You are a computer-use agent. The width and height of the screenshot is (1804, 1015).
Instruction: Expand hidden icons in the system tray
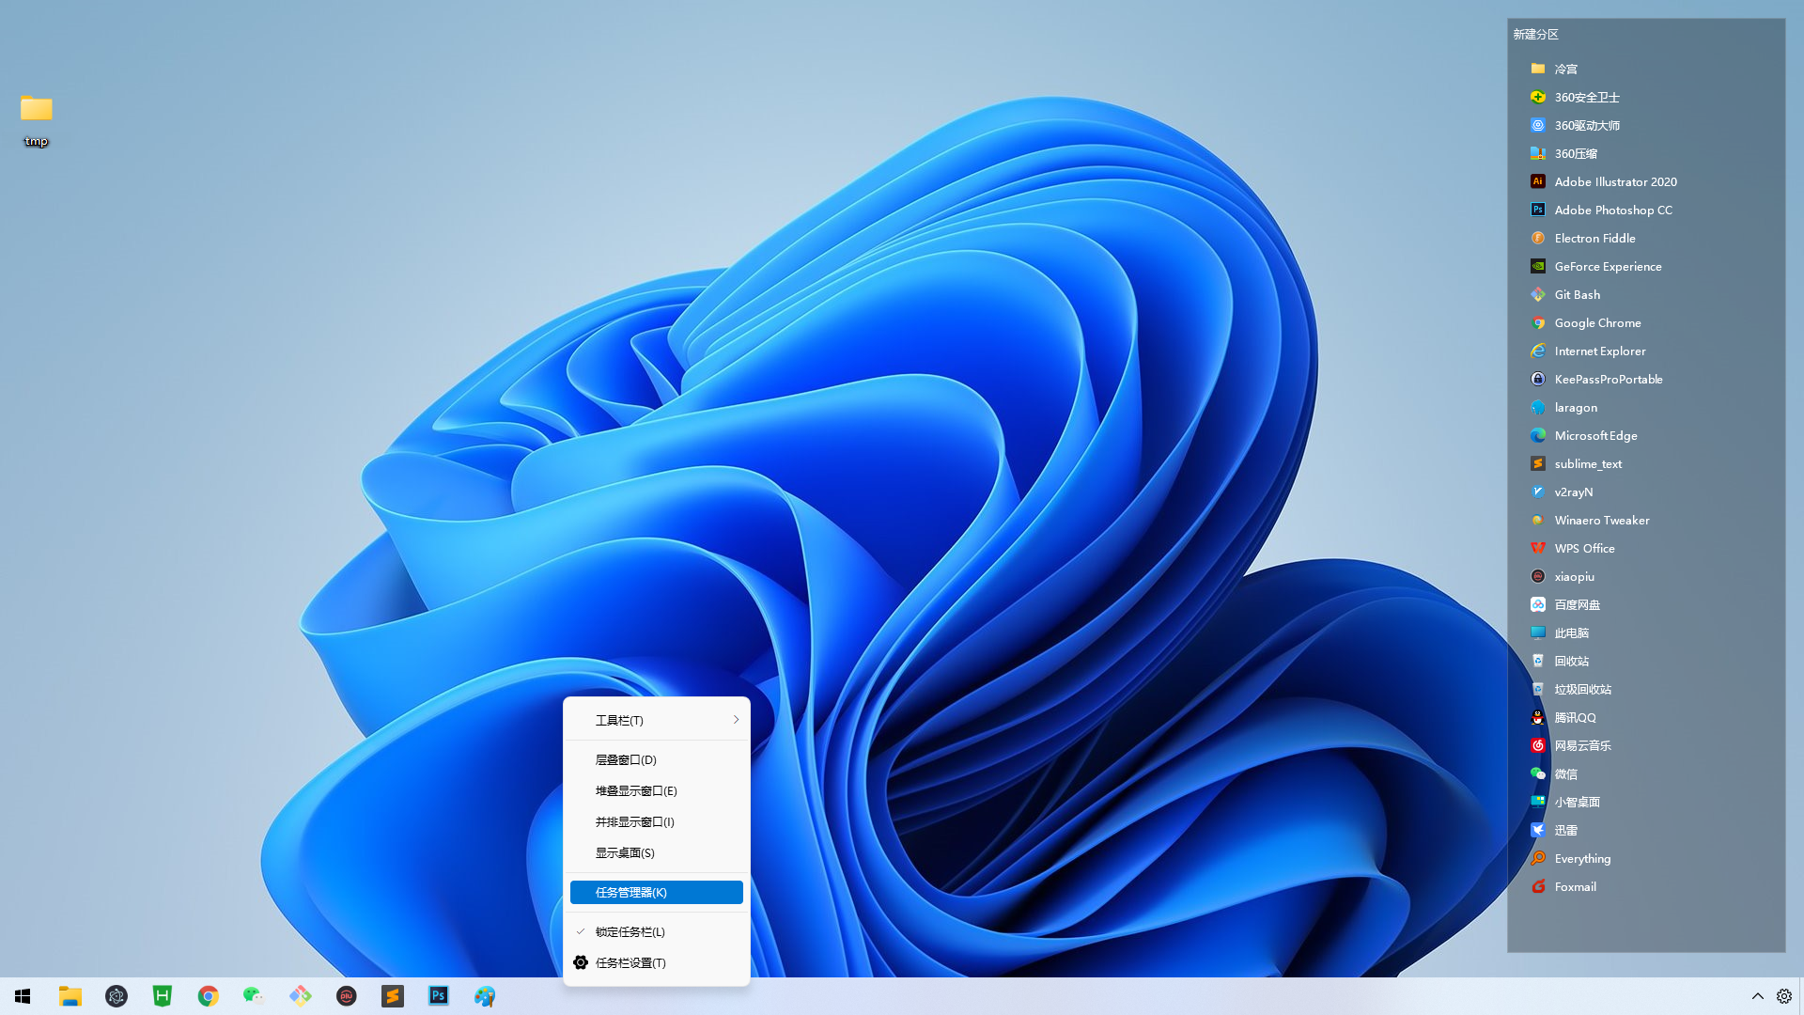click(1758, 995)
